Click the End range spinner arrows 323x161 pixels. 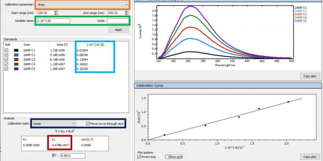coord(126,13)
